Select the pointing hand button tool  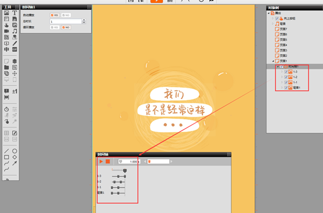tap(6, 25)
